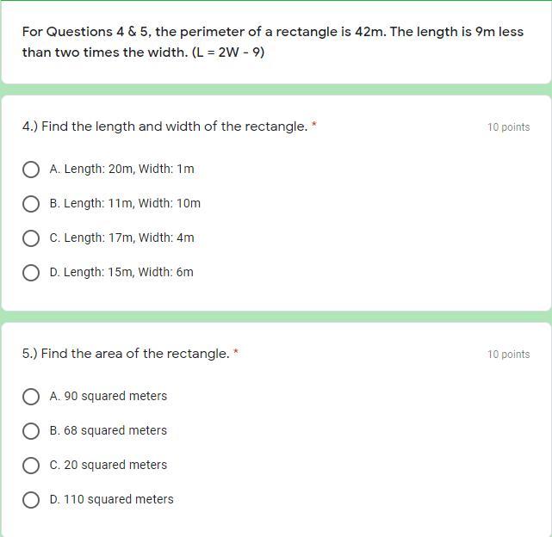Click the perimeter description text at top
This screenshot has width=552, height=537.
(x=272, y=41)
